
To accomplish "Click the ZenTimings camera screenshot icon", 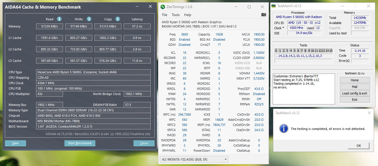I will click(263, 15).
